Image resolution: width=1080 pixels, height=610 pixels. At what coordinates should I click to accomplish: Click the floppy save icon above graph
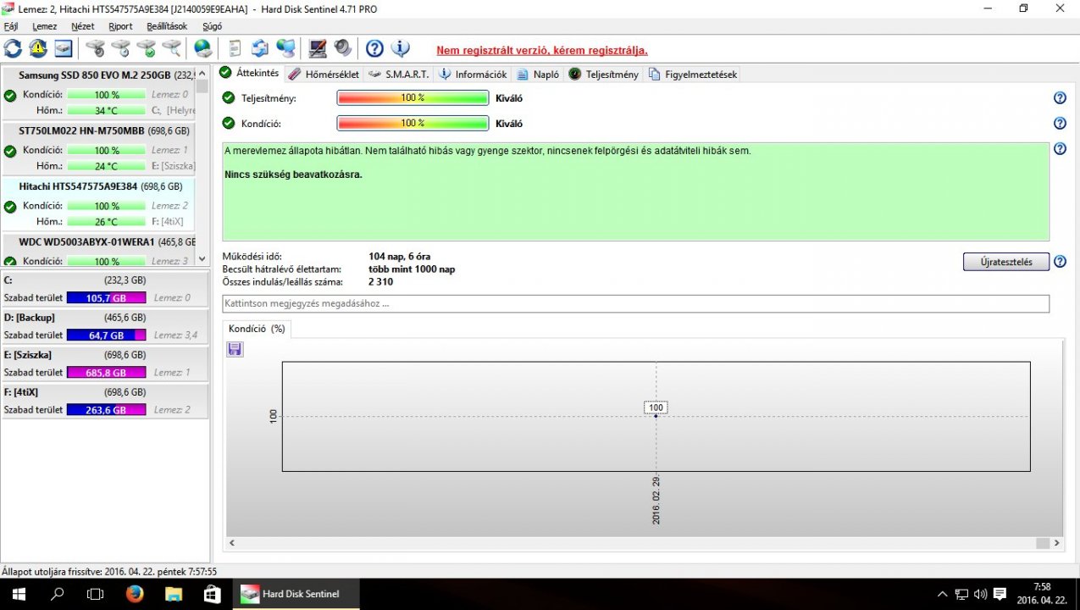point(235,349)
